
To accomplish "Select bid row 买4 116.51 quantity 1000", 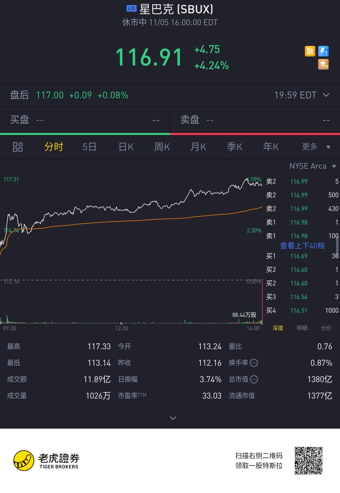I will pos(302,310).
